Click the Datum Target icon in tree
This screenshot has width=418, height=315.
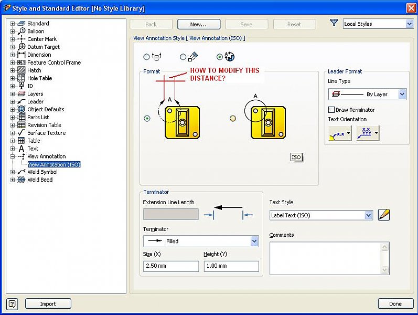coord(22,47)
